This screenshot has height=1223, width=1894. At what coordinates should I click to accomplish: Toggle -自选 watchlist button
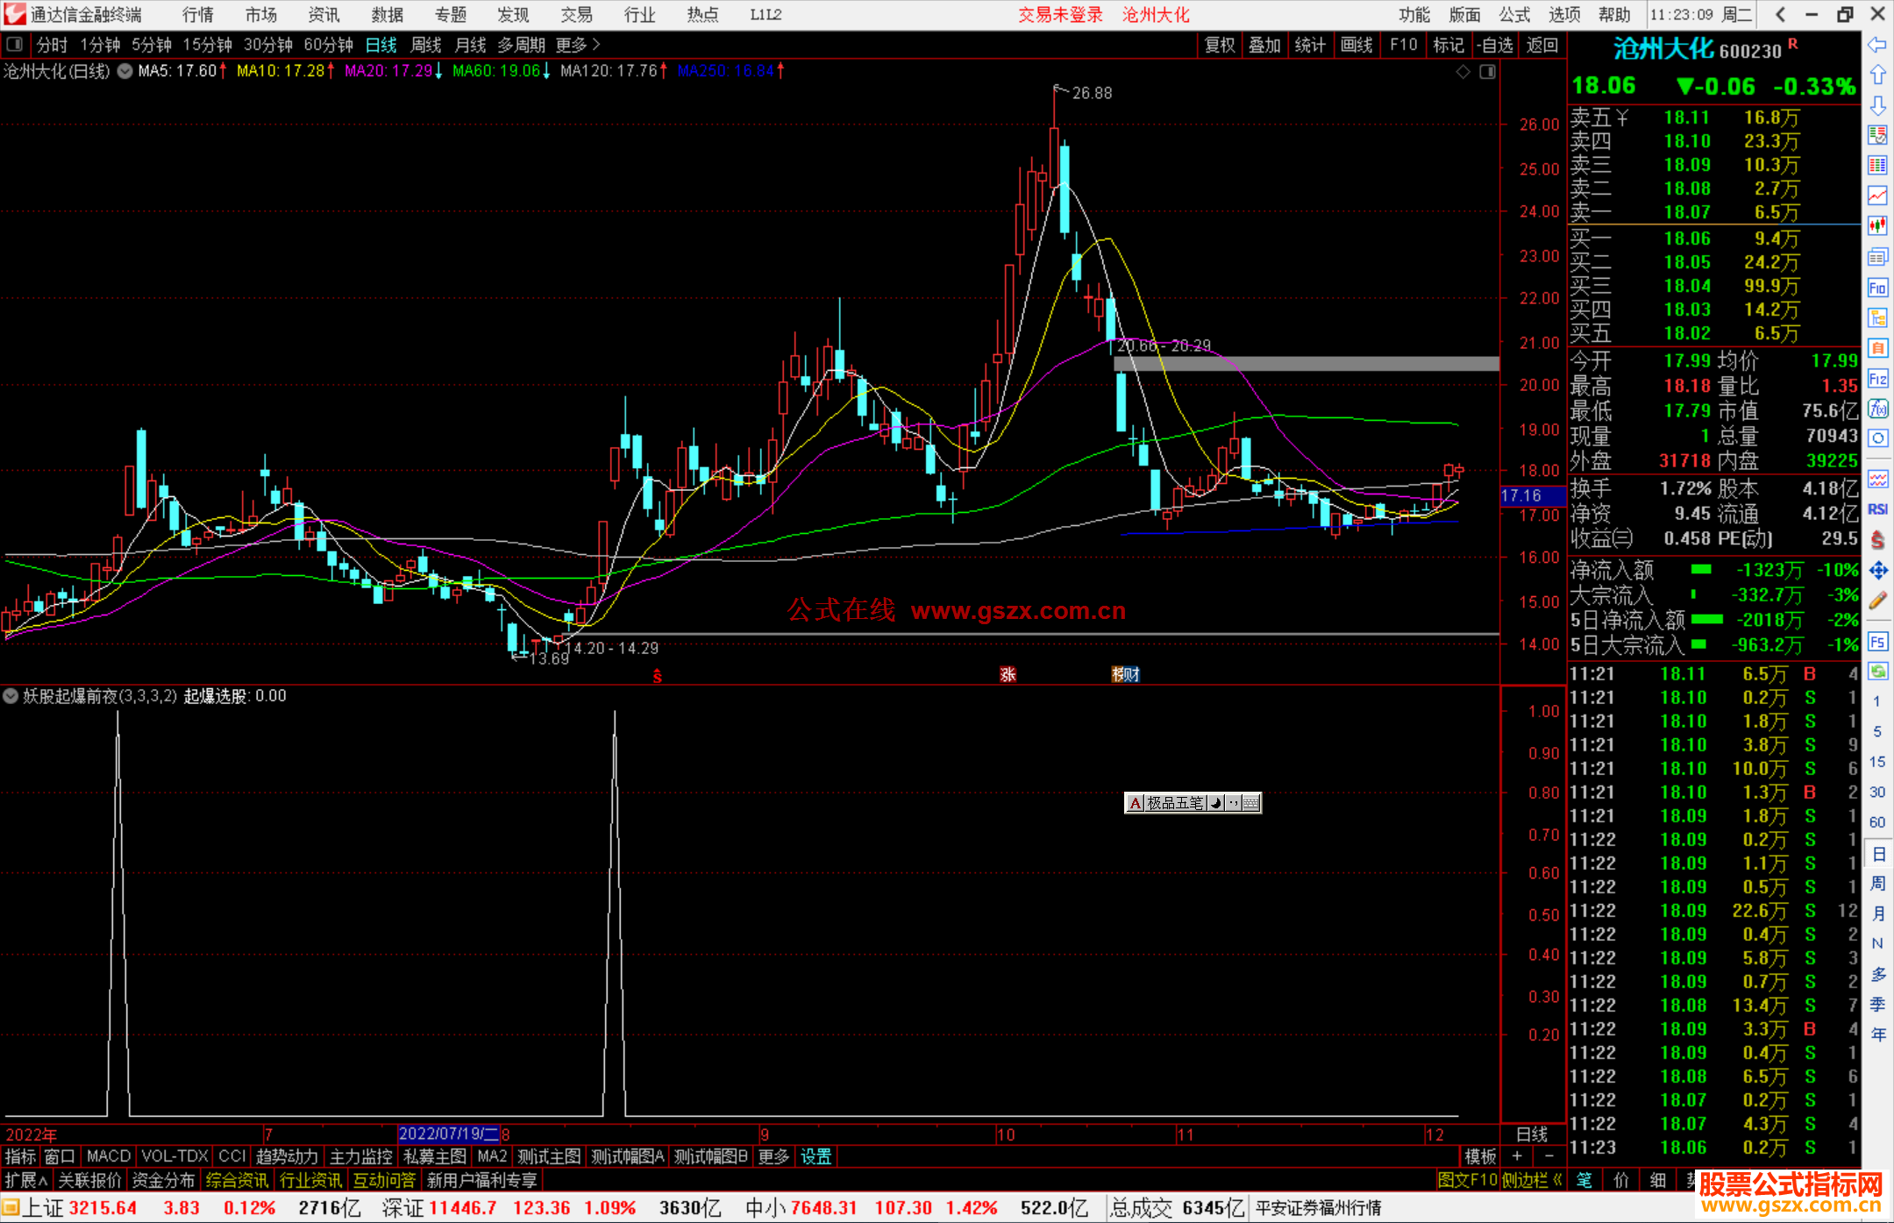[1494, 45]
